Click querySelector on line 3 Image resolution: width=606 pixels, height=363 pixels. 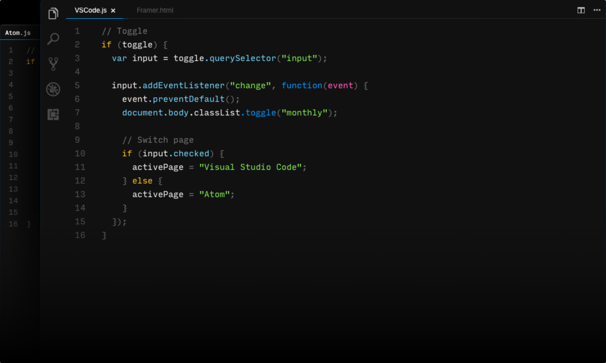click(242, 58)
